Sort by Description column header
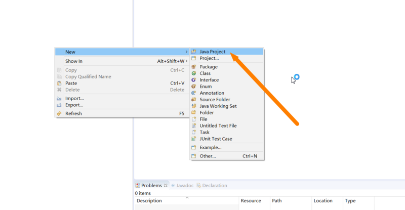 pos(187,201)
